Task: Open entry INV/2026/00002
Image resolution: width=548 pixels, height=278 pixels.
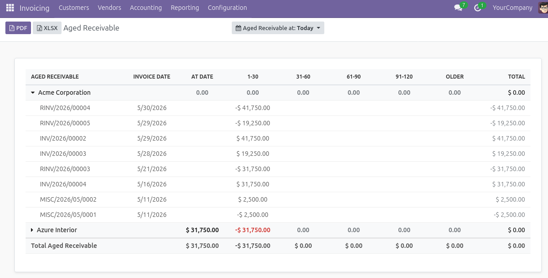Action: tap(63, 138)
